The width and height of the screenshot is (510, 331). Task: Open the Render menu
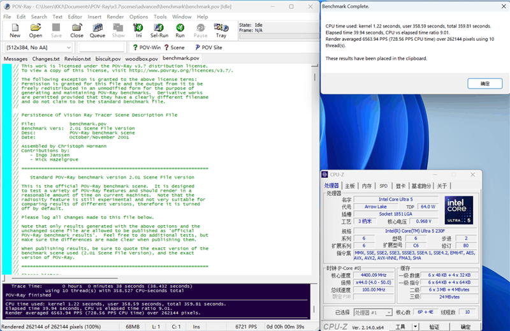[115, 17]
